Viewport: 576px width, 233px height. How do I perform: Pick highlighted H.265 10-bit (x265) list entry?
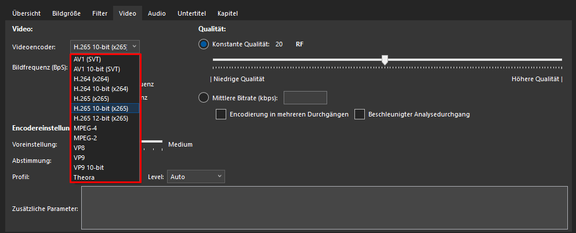104,108
